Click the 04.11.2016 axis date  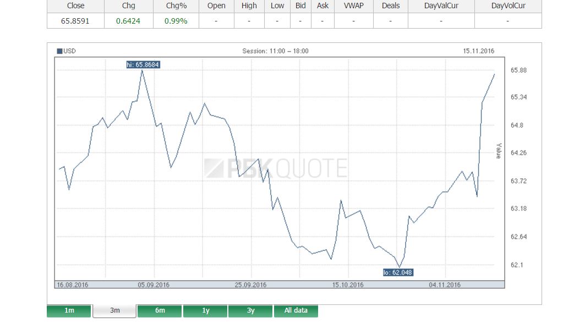tap(445, 285)
